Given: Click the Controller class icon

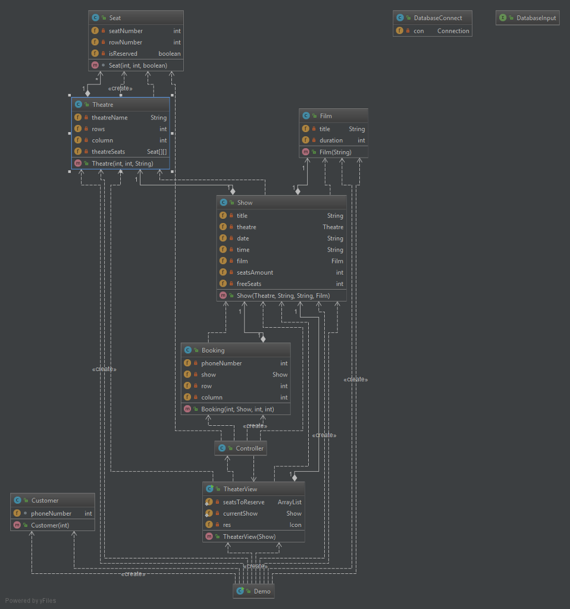Looking at the screenshot, I should click(x=222, y=448).
